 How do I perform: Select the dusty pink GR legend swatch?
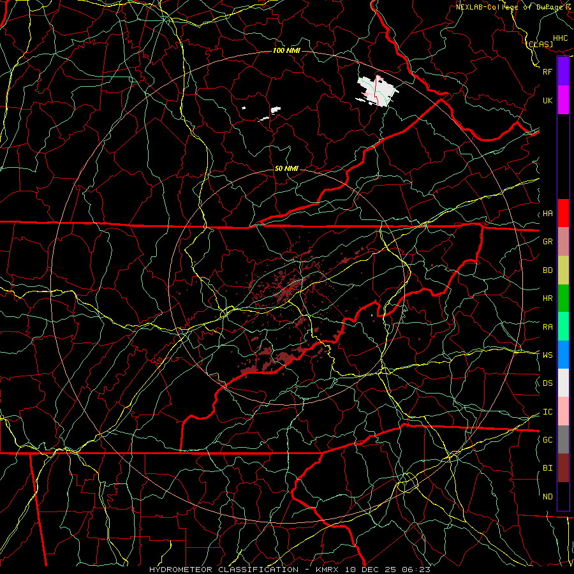pos(563,242)
